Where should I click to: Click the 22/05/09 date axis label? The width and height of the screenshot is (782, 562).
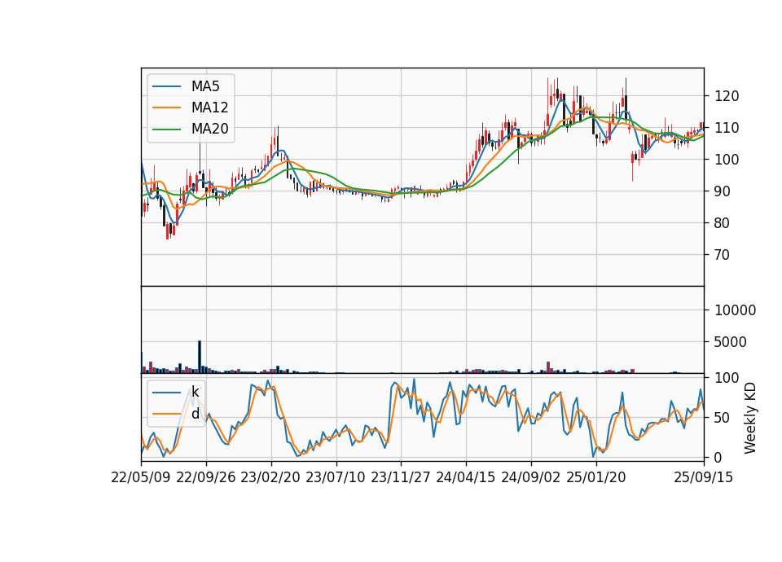[x=141, y=477]
